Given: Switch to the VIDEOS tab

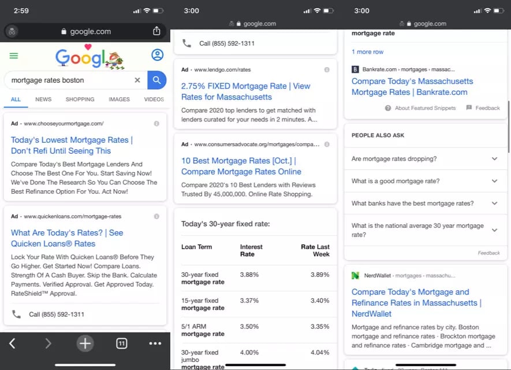Looking at the screenshot, I should (x=154, y=99).
